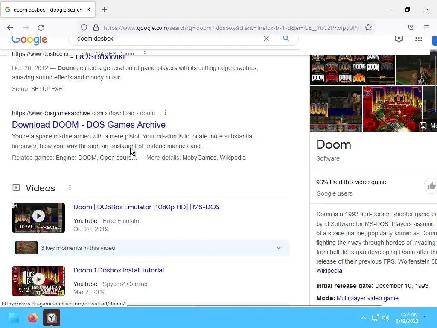
Task: Open more images in knowledge panel
Action: 428,126
